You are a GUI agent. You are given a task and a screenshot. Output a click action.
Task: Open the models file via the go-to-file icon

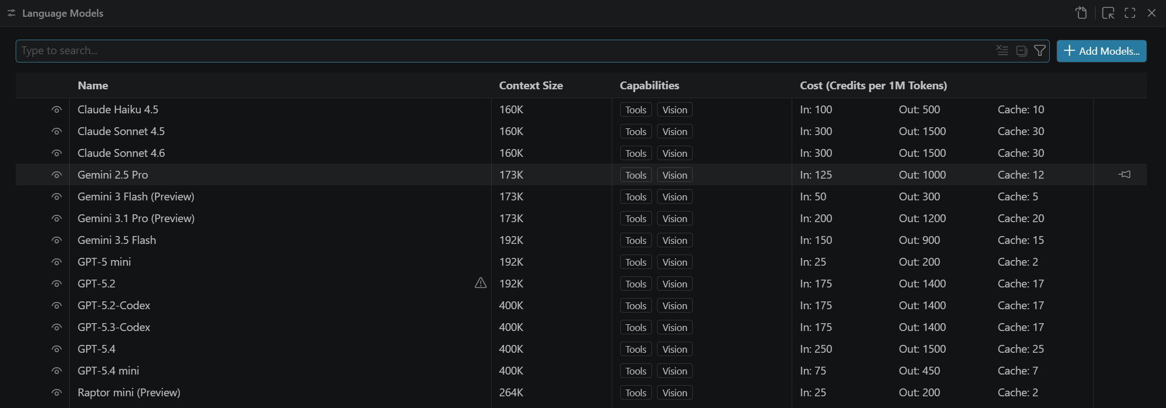pos(1081,13)
